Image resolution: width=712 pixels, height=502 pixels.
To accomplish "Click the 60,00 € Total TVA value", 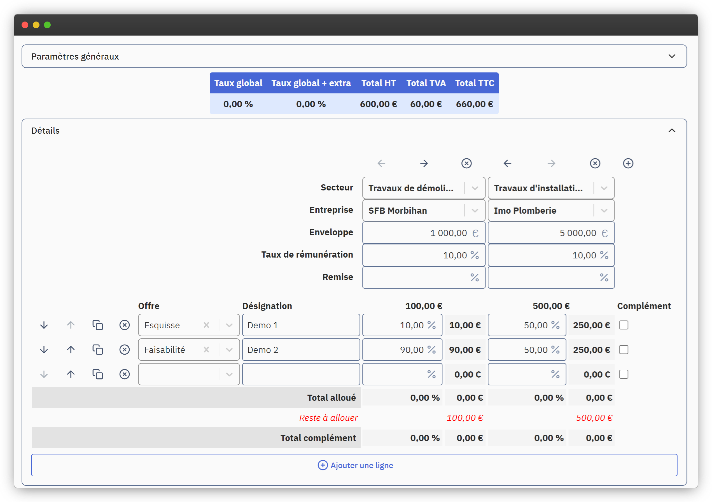I will (426, 104).
